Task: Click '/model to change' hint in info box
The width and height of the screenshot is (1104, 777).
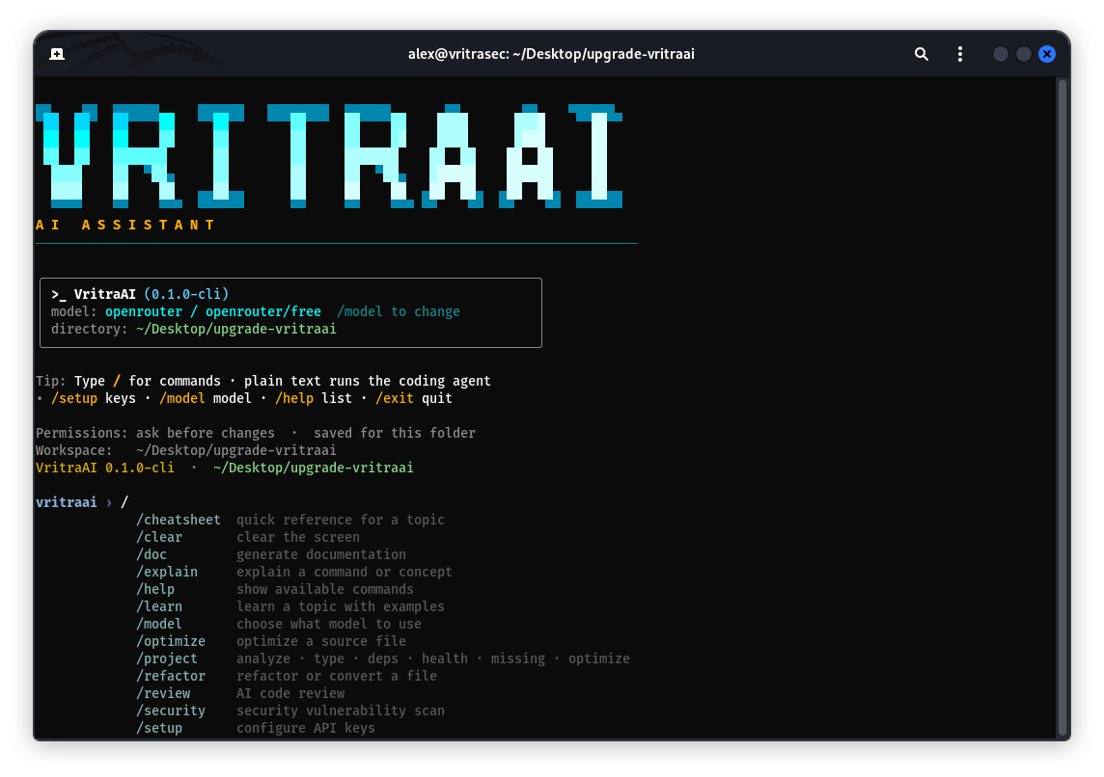Action: tap(399, 311)
